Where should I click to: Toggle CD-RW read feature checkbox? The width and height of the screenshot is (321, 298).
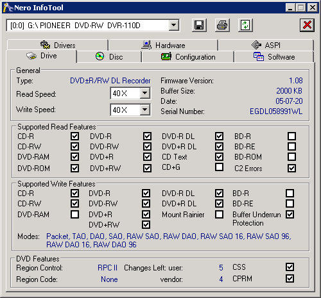click(x=74, y=146)
